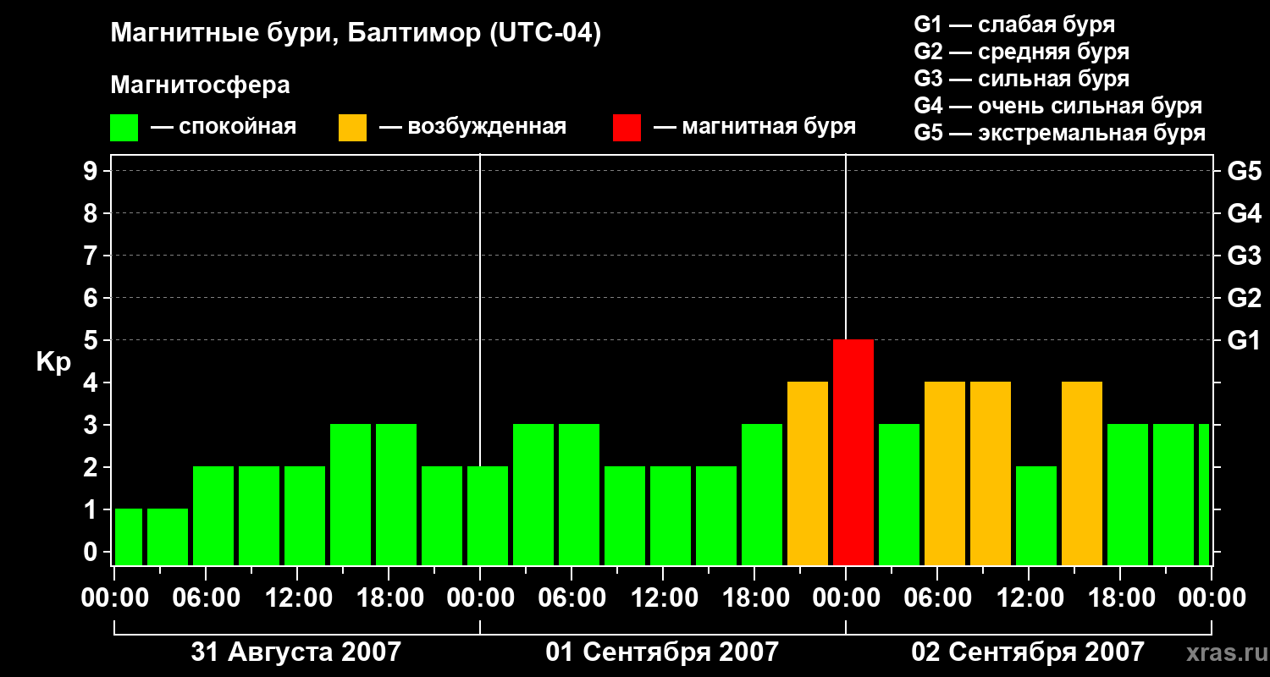Click the orange 'возбужденная' legend swatch
The height and width of the screenshot is (677, 1270).
[352, 128]
